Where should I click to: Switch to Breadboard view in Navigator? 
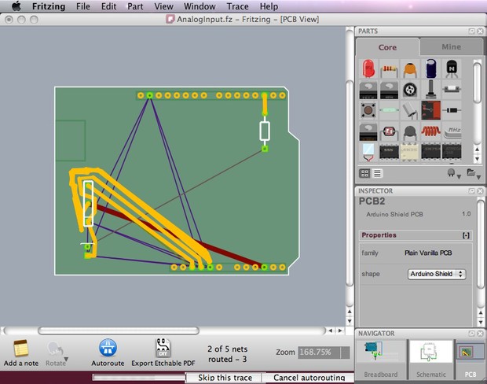click(x=381, y=358)
